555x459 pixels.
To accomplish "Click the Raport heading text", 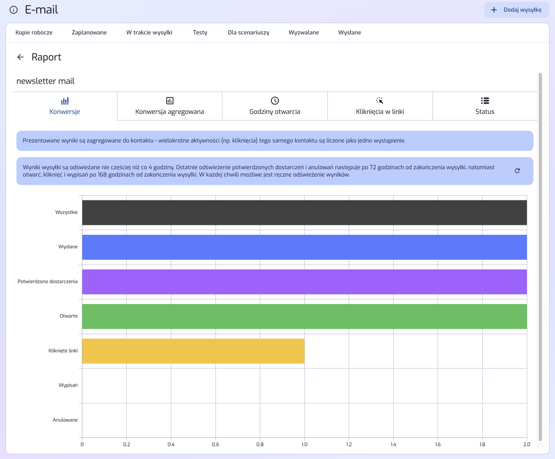I will click(x=46, y=57).
